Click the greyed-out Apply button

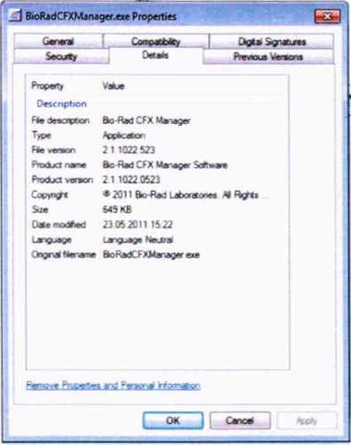pos(307,421)
